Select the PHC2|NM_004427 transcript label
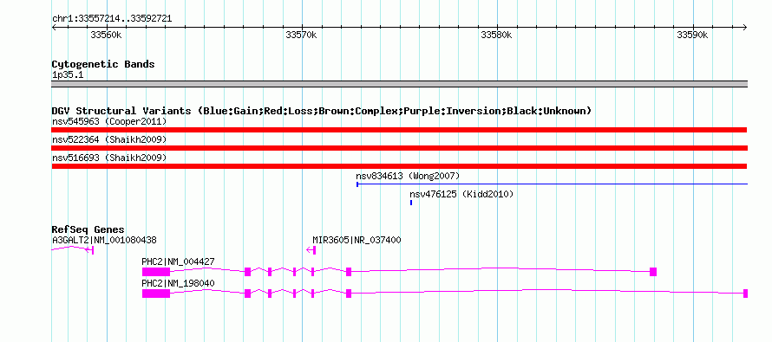Screen dimensions: 772x342 tap(178, 261)
